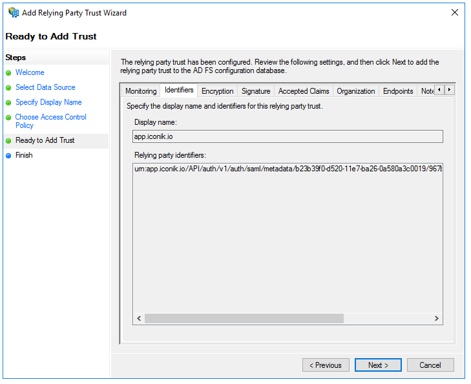Open the Accepted Claims tab
This screenshot has height=384, width=471.
(304, 91)
